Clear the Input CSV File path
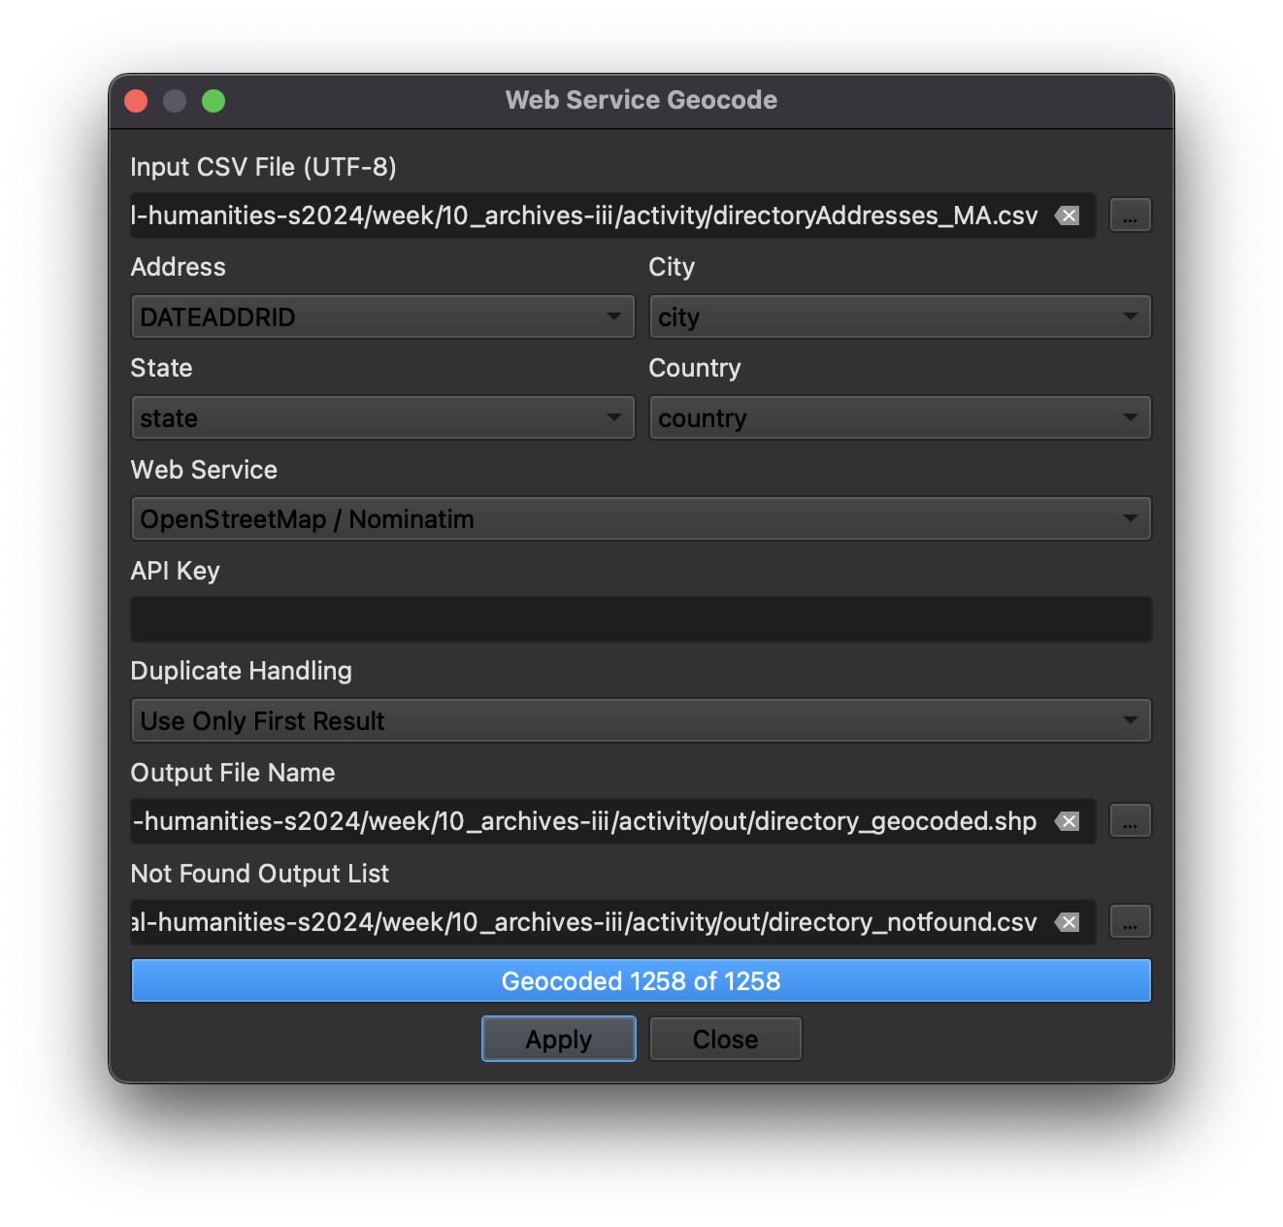Image resolution: width=1283 pixels, height=1227 pixels. coord(1068,216)
